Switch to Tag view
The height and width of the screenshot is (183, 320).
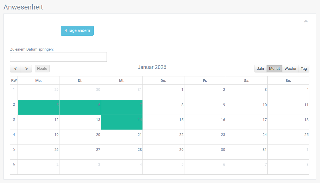click(x=304, y=69)
